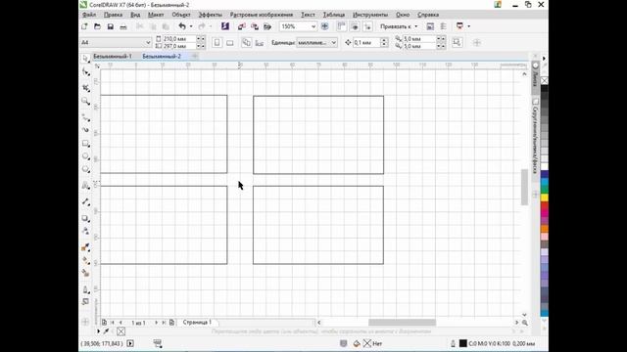627x352 pixels.
Task: Select the Transparency tool in toolbox
Action: click(85, 231)
